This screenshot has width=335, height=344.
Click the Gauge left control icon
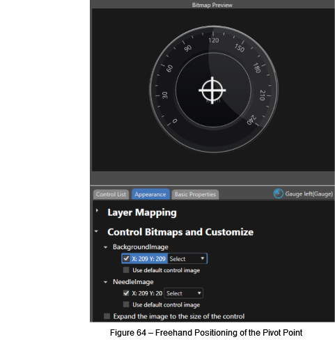pyautogui.click(x=279, y=194)
